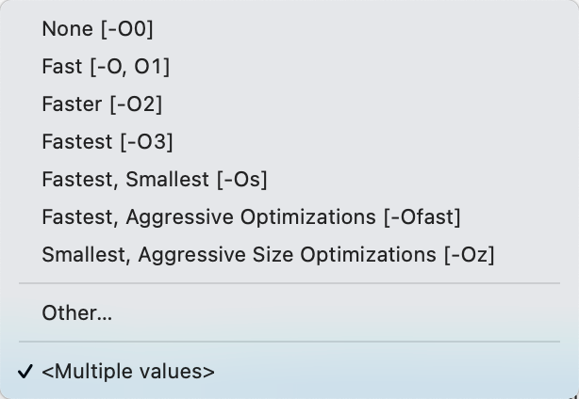Apply the -O3 optimization setting

[108, 142]
